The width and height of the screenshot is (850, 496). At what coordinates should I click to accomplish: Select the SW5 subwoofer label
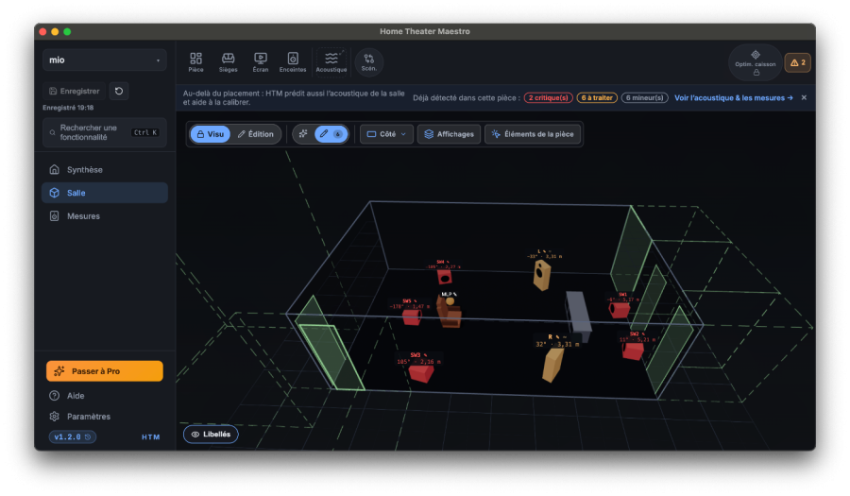[410, 303]
